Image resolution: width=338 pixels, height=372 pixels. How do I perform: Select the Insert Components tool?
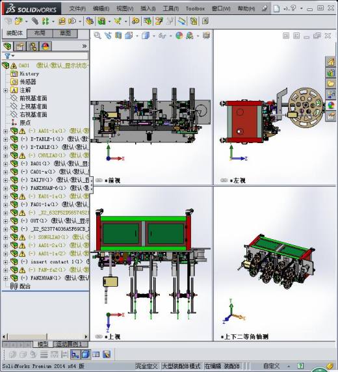[18, 21]
